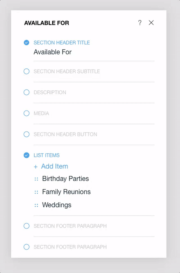Select the Family Reunions list item
The image size is (180, 273).
coord(66,192)
